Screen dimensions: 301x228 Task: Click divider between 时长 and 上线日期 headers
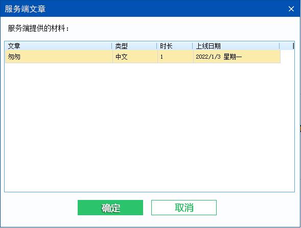(x=193, y=46)
